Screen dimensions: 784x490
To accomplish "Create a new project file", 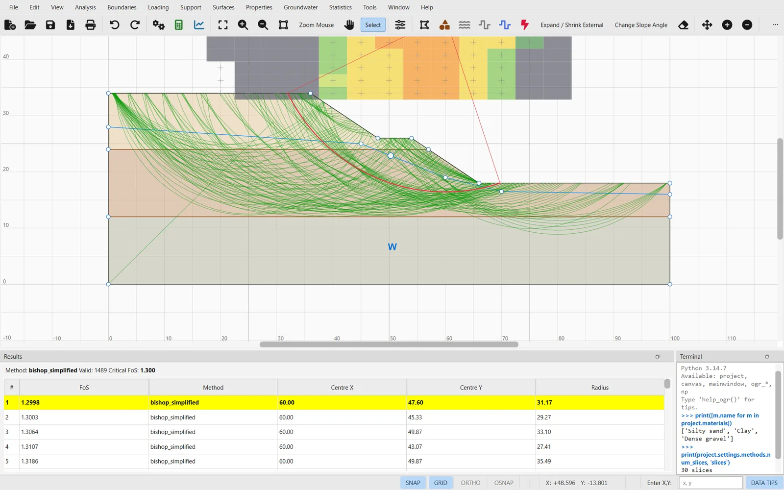I will point(10,25).
